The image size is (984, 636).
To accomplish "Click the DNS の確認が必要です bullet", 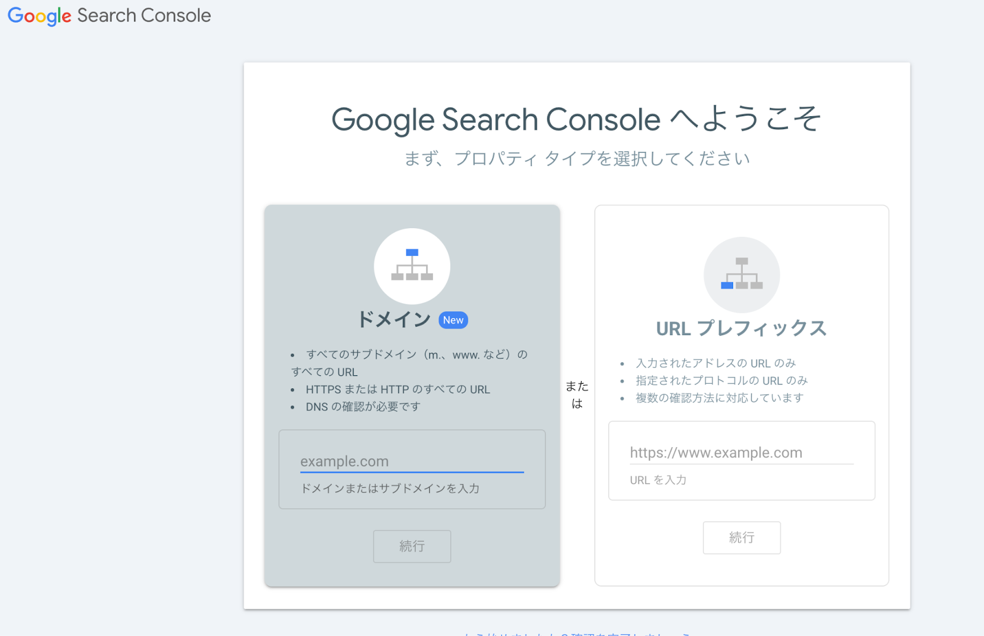I will coord(363,407).
